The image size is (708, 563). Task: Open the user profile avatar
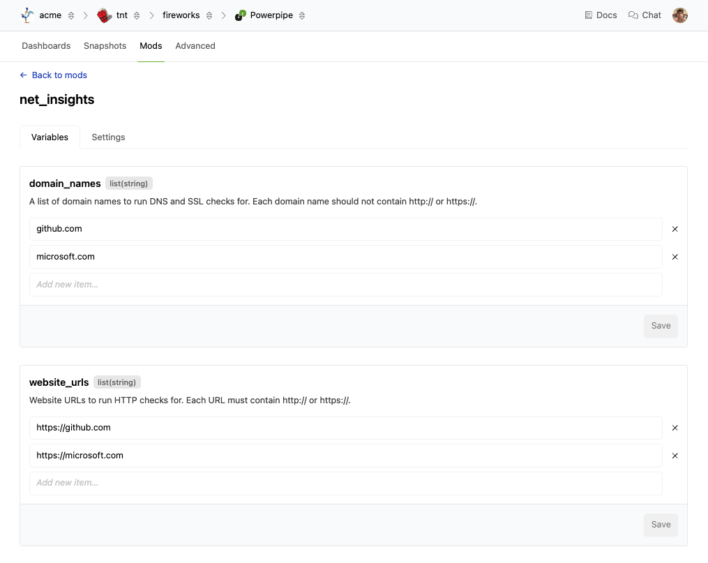(x=680, y=15)
